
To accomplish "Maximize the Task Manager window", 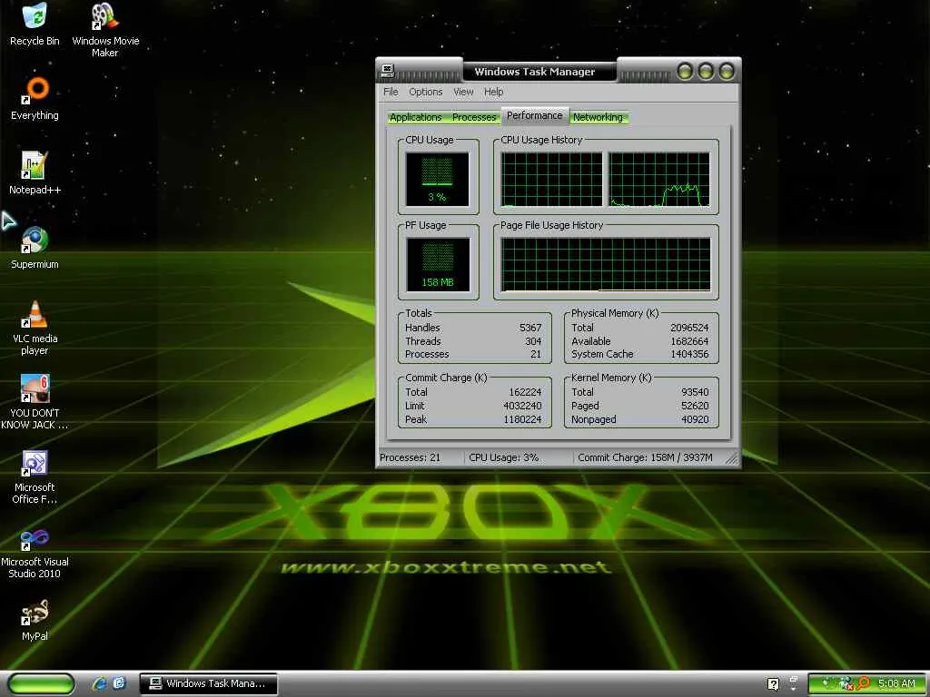I will [x=706, y=72].
